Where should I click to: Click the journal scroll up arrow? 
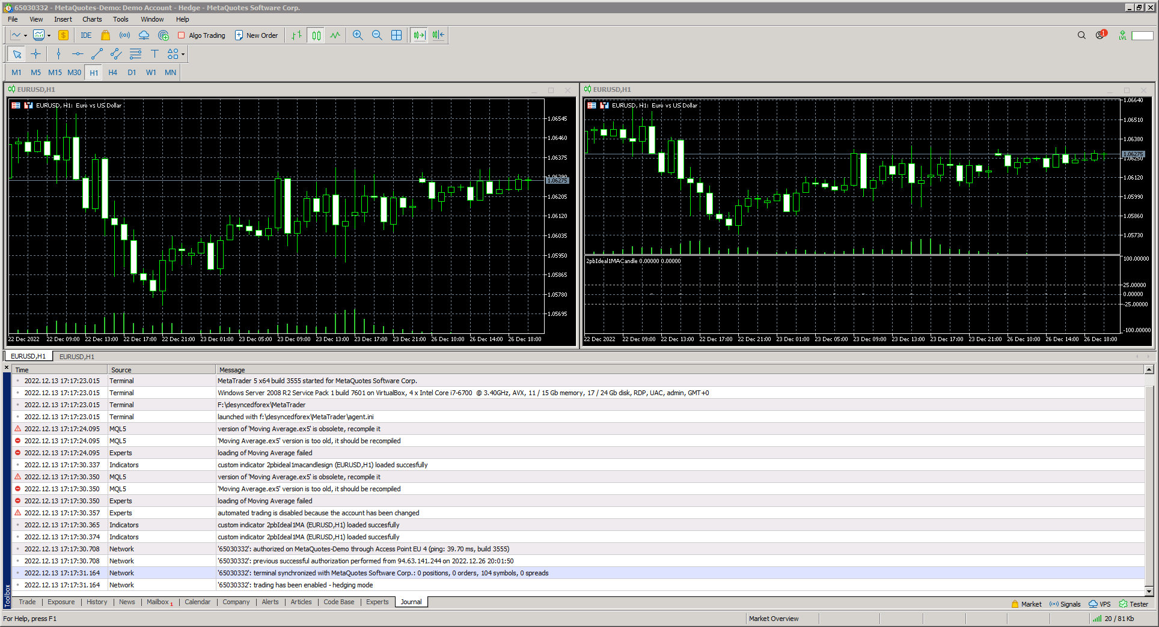pos(1149,369)
